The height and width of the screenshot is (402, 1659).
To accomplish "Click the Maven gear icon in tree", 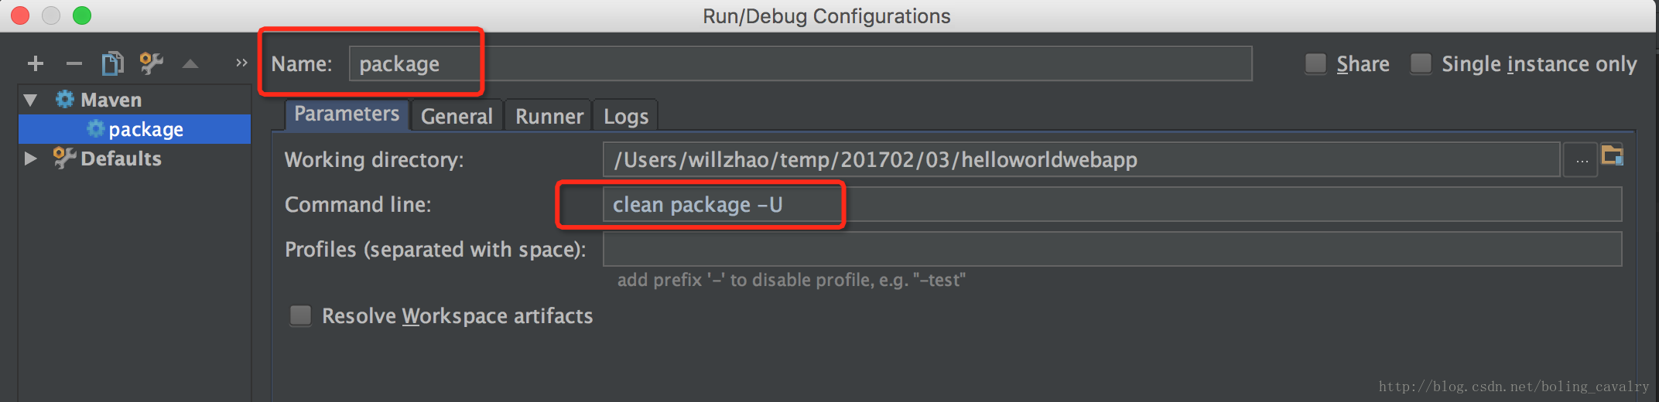I will (65, 99).
